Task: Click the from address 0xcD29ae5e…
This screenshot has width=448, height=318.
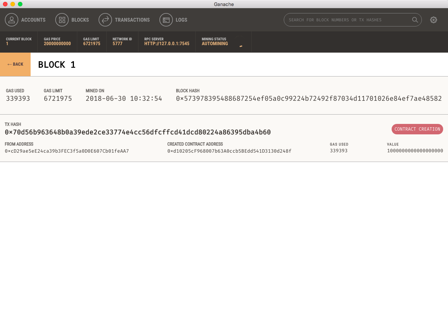Action: coord(67,151)
